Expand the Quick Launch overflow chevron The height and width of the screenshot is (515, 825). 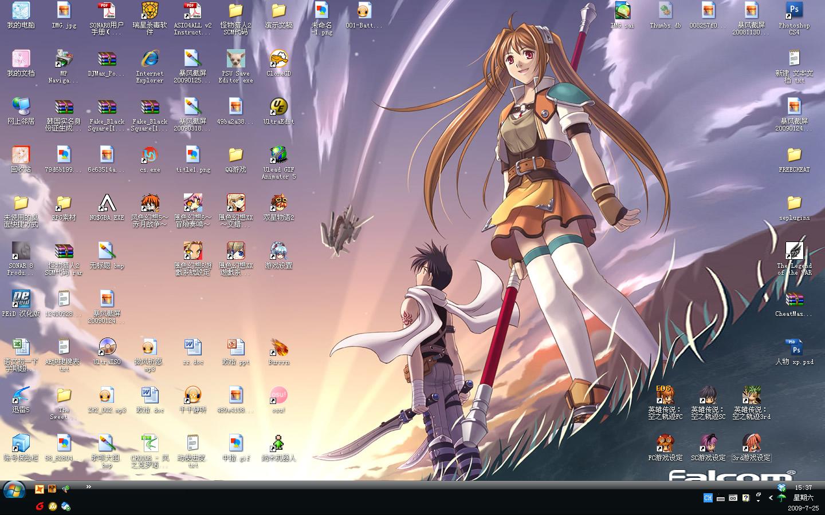click(89, 487)
